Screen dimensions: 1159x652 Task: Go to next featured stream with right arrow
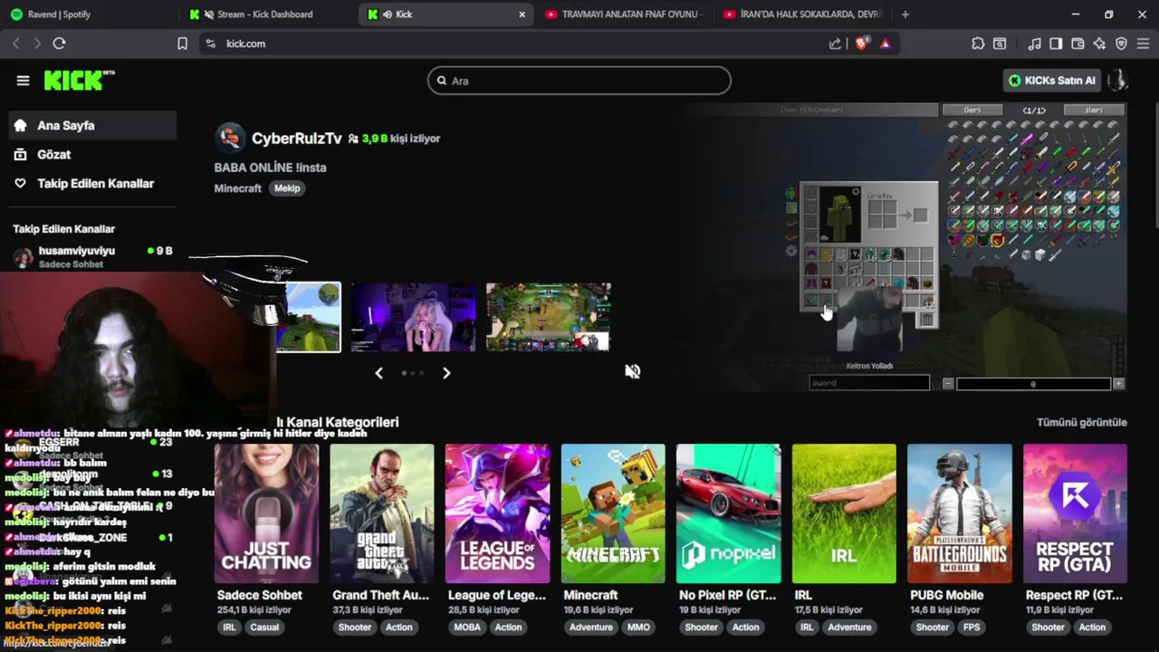pos(446,373)
